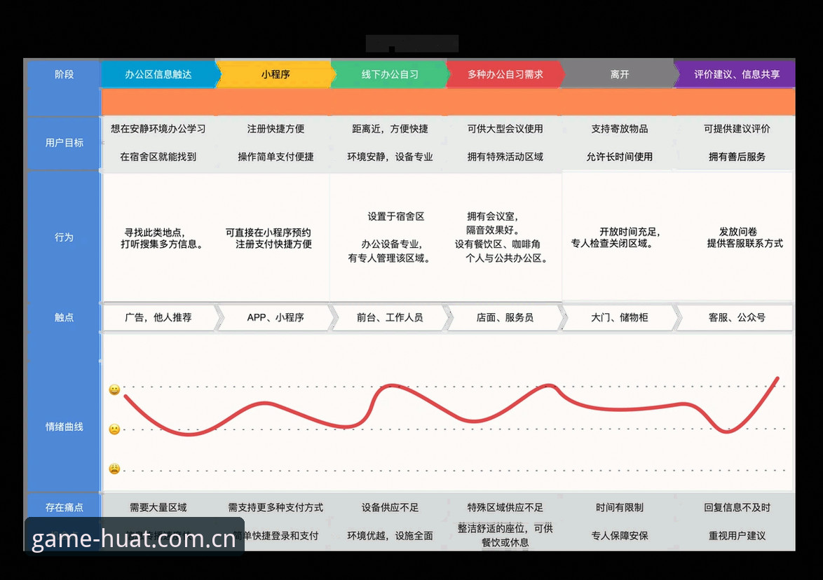Click the pain point 回复信息不及时
The image size is (823, 580).
pyautogui.click(x=737, y=508)
